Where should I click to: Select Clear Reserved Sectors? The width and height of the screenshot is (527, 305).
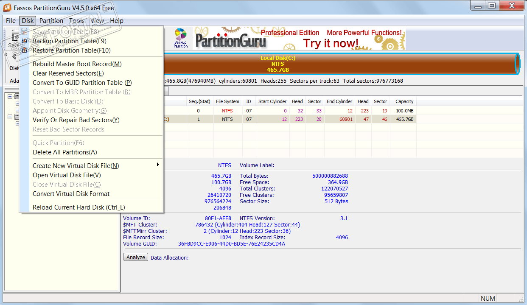(x=91, y=73)
